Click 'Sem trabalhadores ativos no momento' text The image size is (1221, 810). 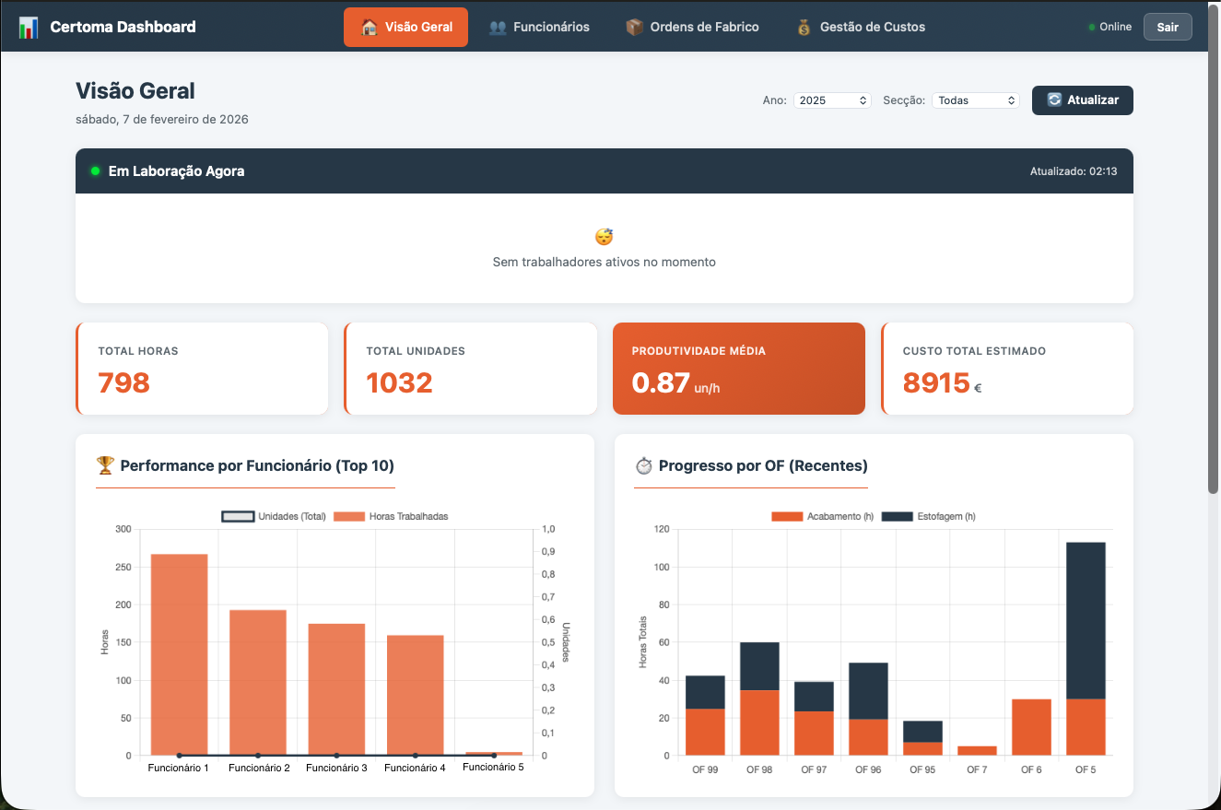click(605, 262)
